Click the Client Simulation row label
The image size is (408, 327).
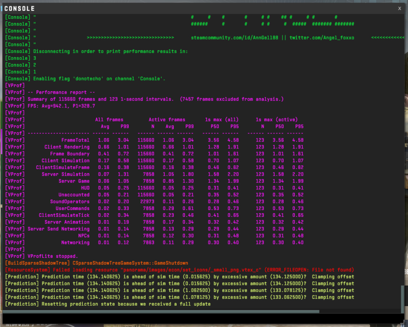click(66, 160)
